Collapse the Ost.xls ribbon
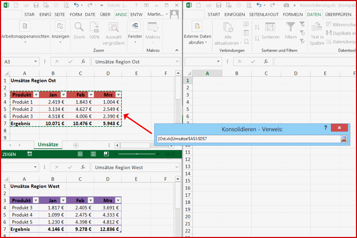Image resolution: width=357 pixels, height=238 pixels. pos(177,50)
